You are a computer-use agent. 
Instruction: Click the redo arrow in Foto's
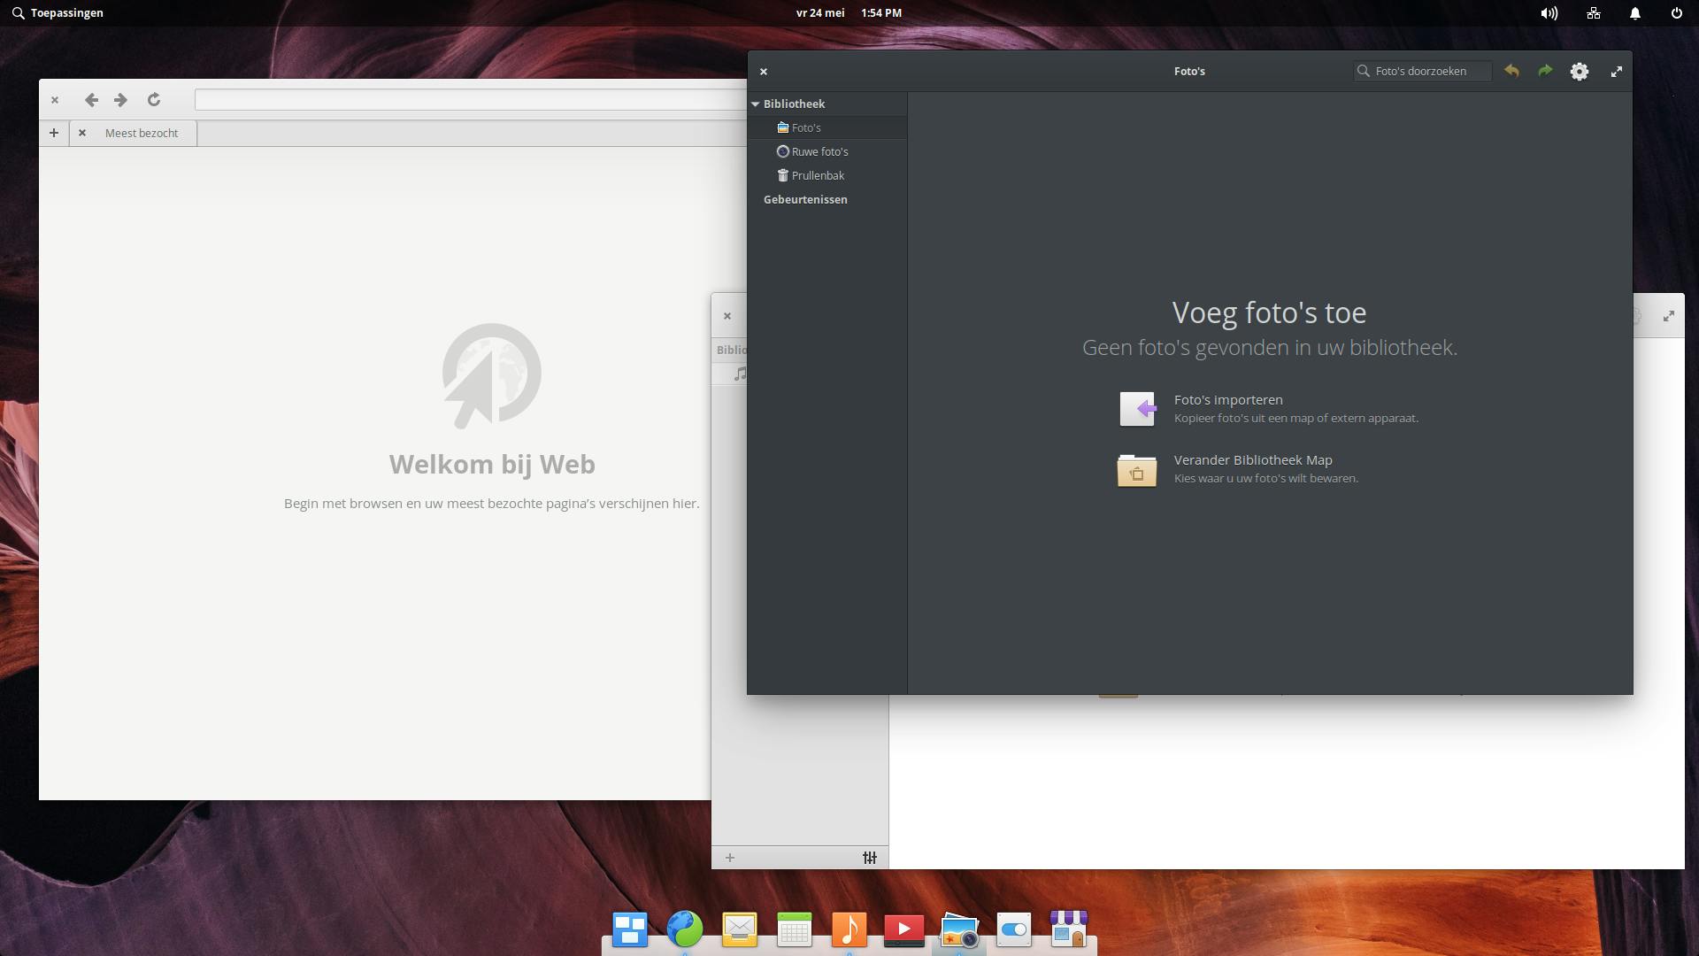(x=1545, y=71)
